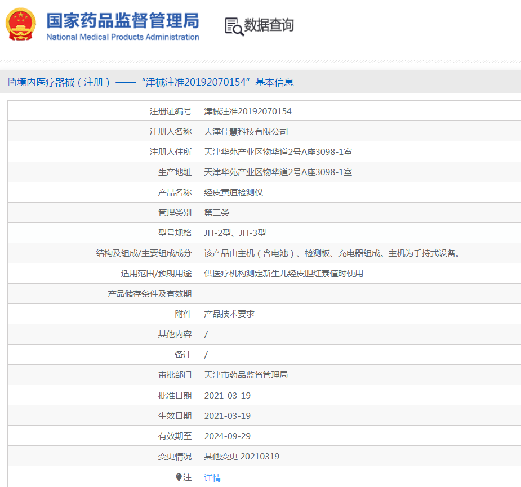Click the 产品名称 label cell
Screen dimensions: 521x487
click(x=103, y=192)
